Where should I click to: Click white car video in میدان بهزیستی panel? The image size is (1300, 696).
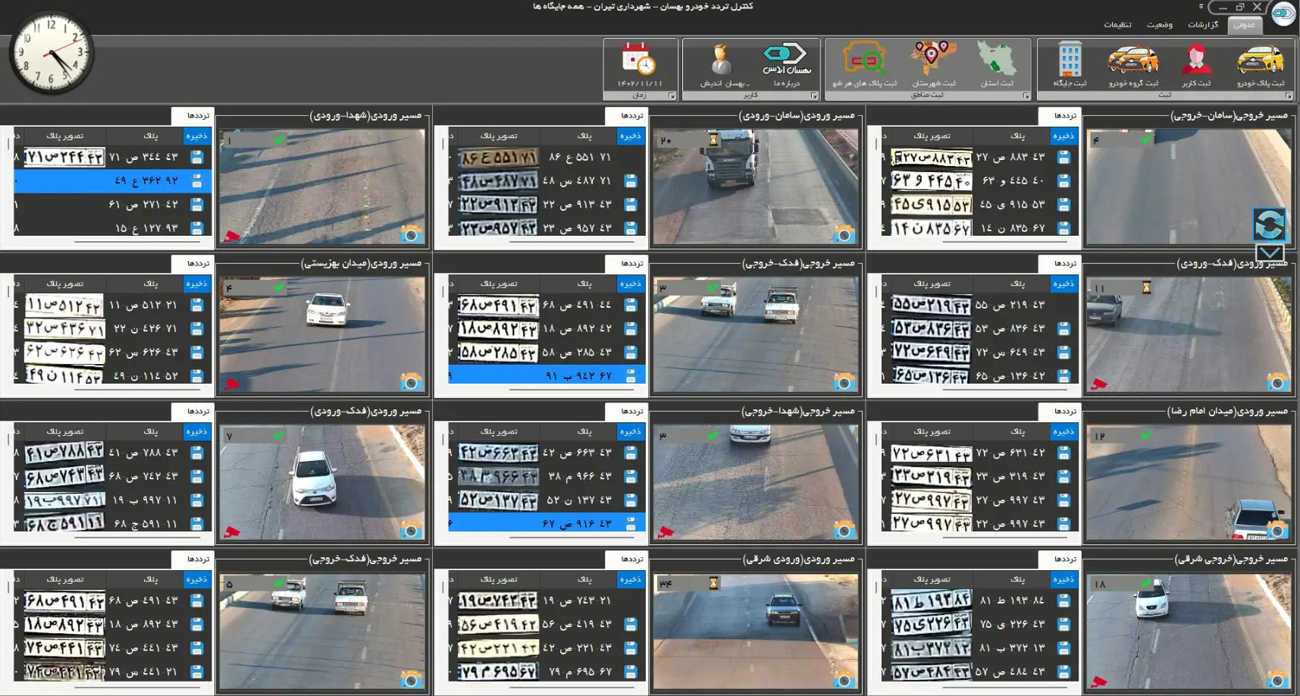tap(323, 334)
